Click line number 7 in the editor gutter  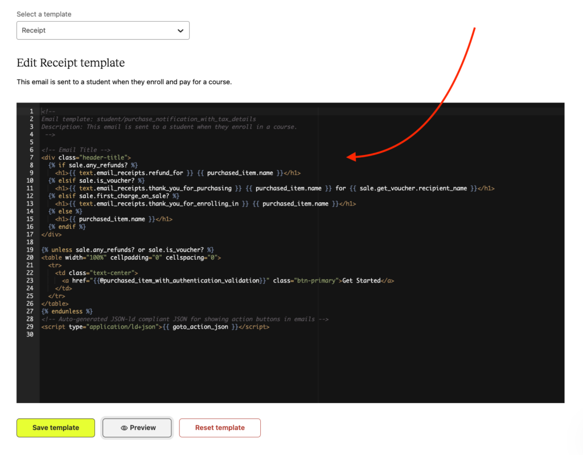tap(31, 157)
